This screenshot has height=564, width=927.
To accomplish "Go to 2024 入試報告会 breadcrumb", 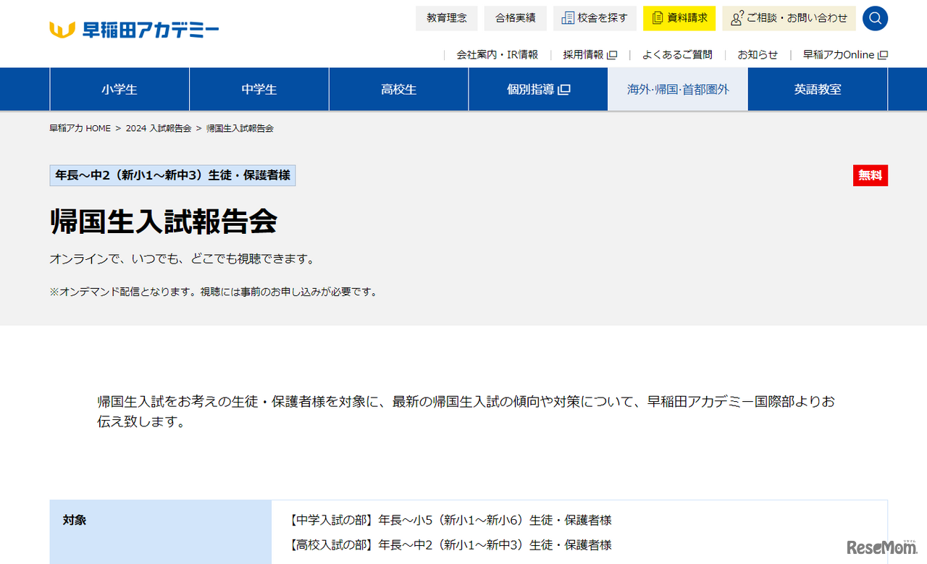I will (x=159, y=128).
